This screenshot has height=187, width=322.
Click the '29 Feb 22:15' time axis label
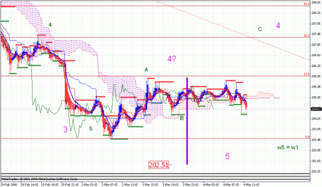pos(70,184)
